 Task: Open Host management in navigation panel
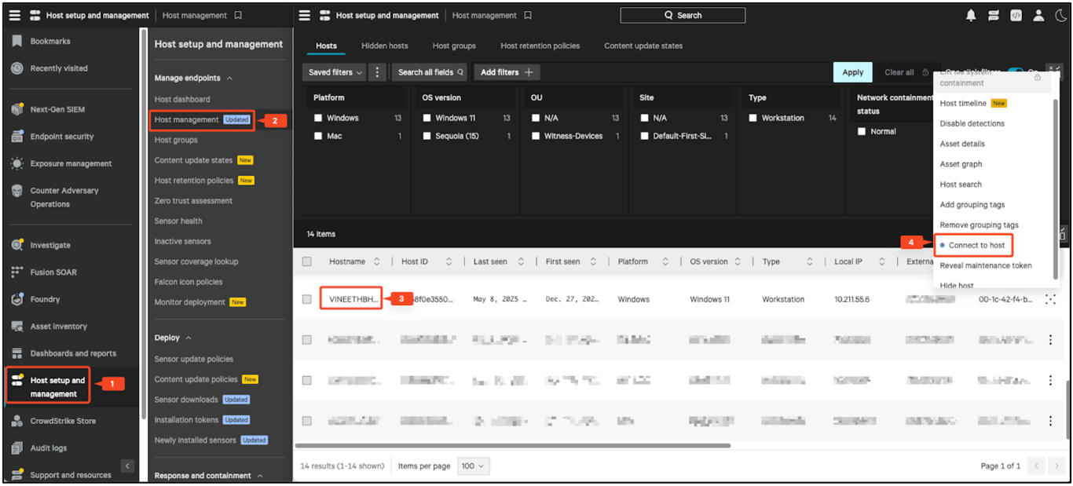point(186,120)
